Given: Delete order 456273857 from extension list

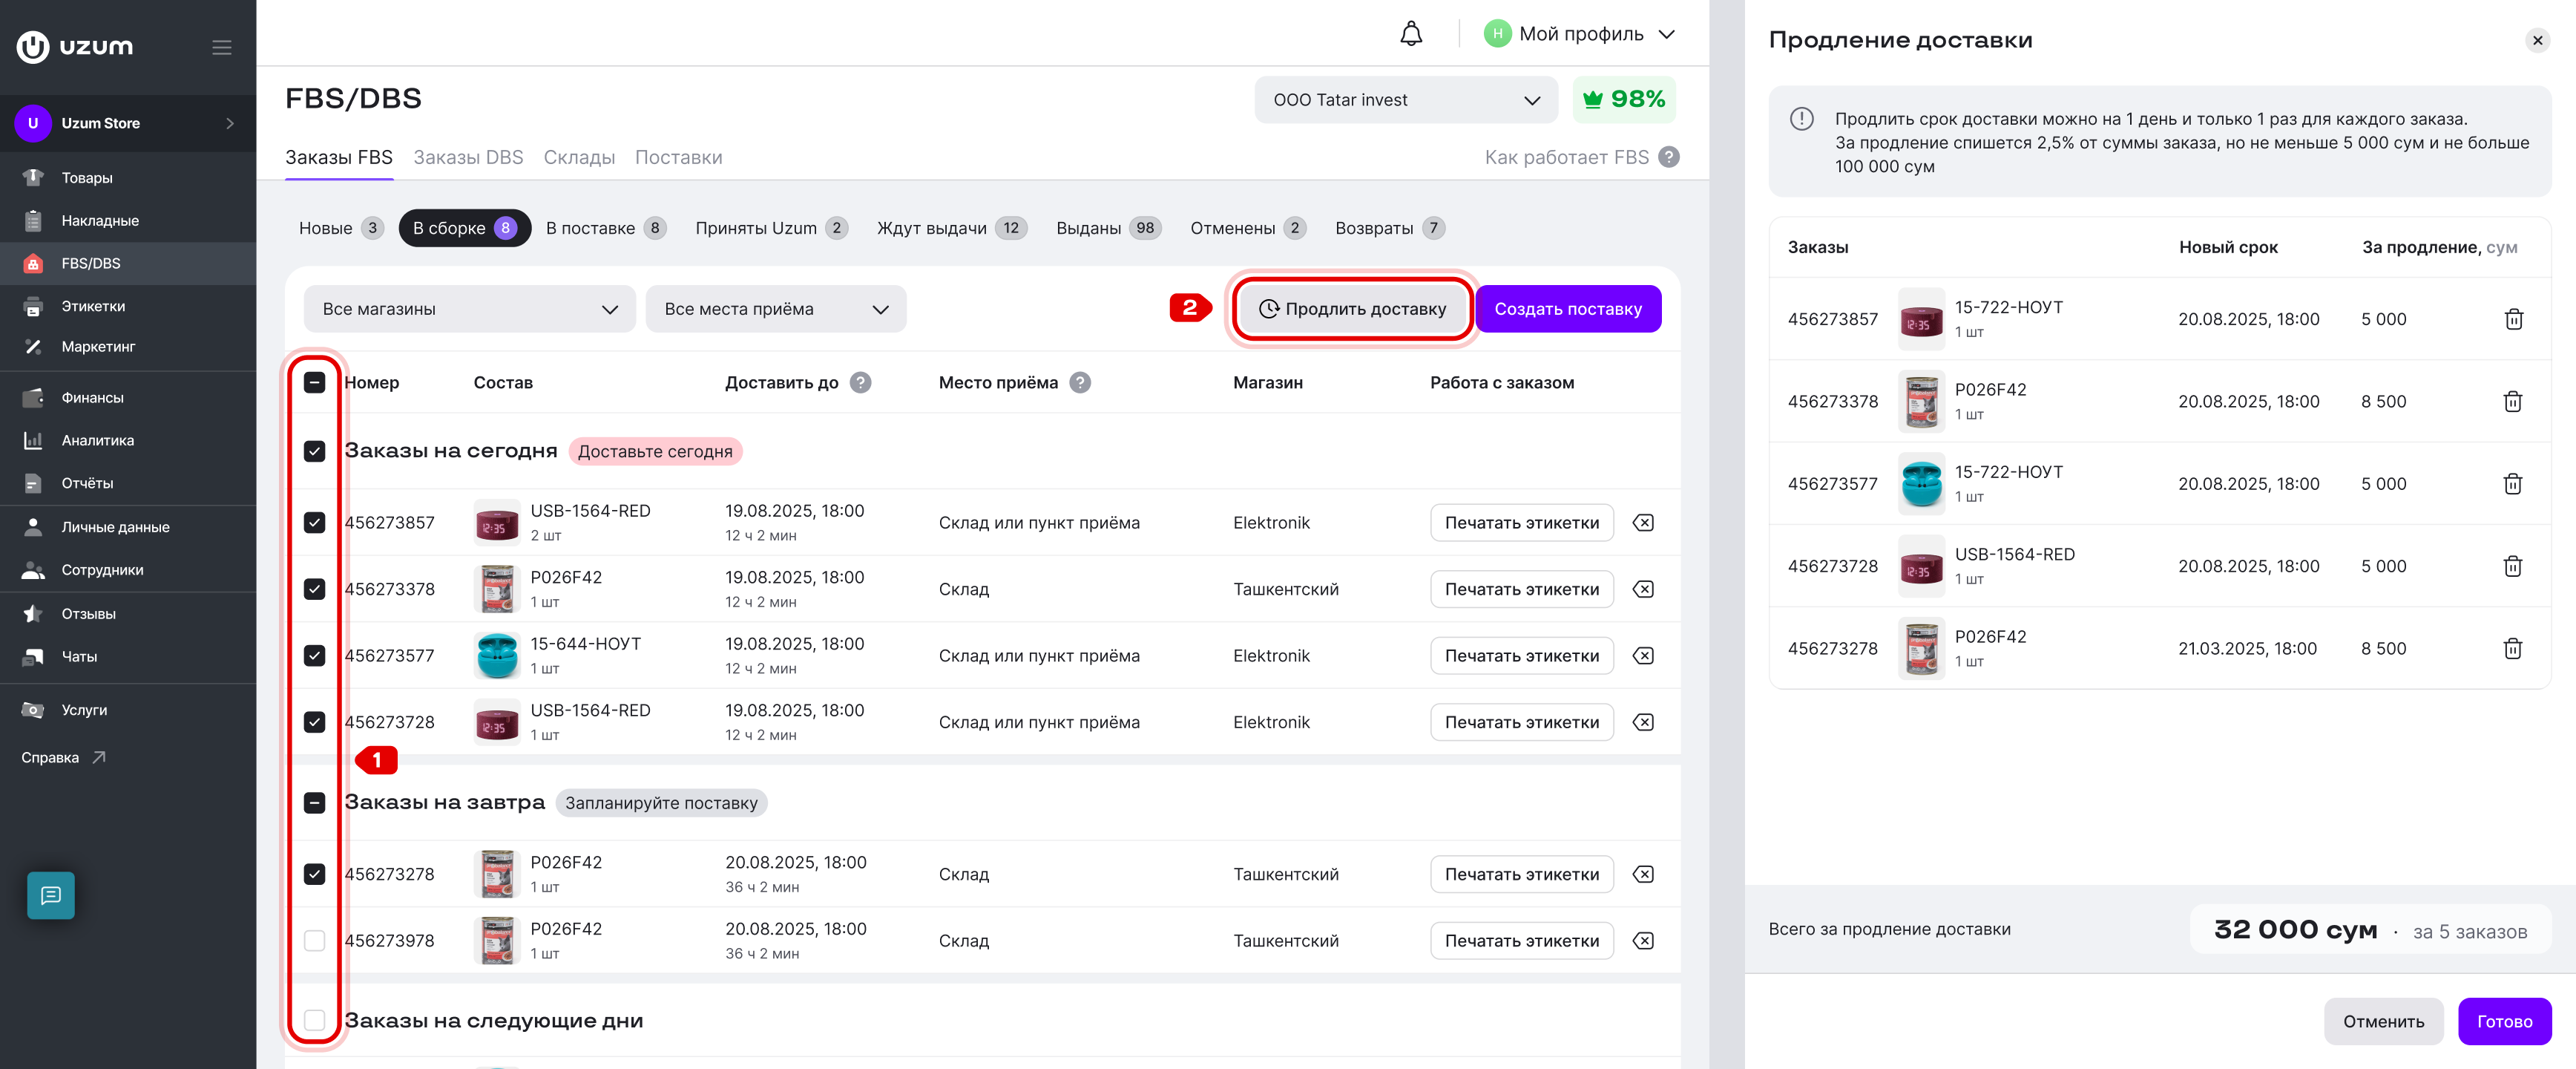Looking at the screenshot, I should [x=2513, y=319].
